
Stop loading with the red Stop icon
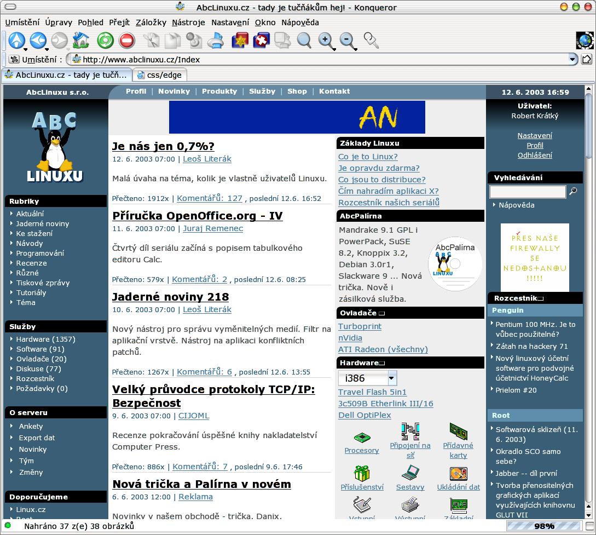point(127,41)
